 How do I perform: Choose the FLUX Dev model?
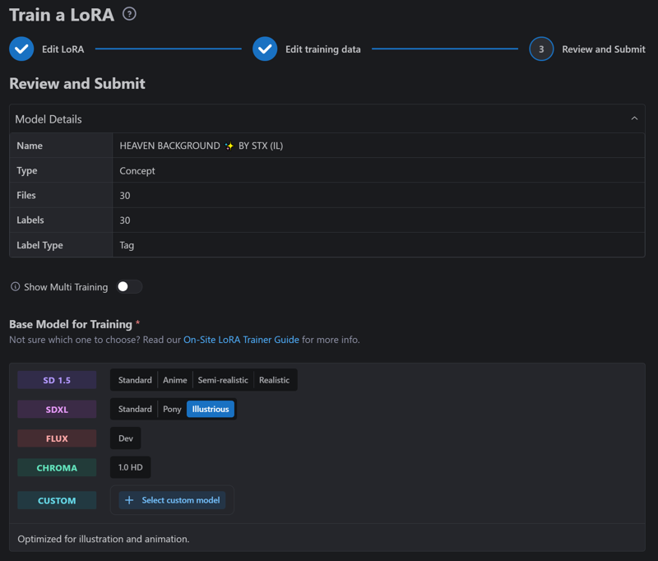point(126,438)
